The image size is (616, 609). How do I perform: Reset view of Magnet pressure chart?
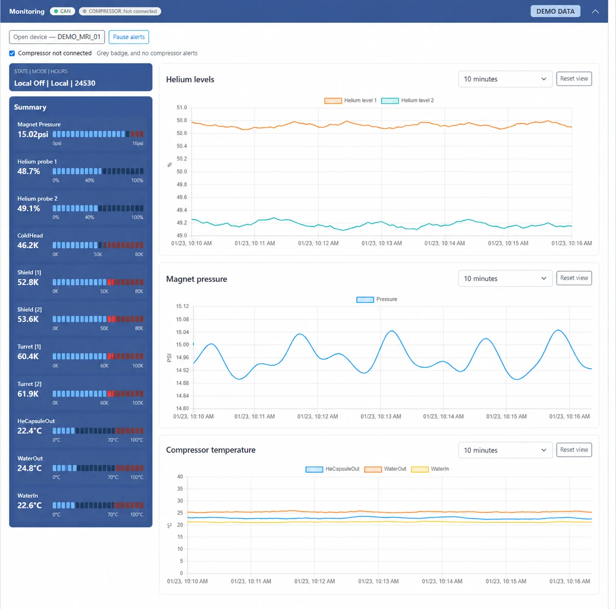(574, 278)
